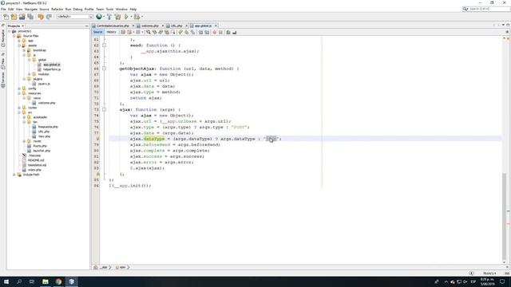Expand the app folder in project tree
This screenshot has height=287, width=511.
click(19, 41)
